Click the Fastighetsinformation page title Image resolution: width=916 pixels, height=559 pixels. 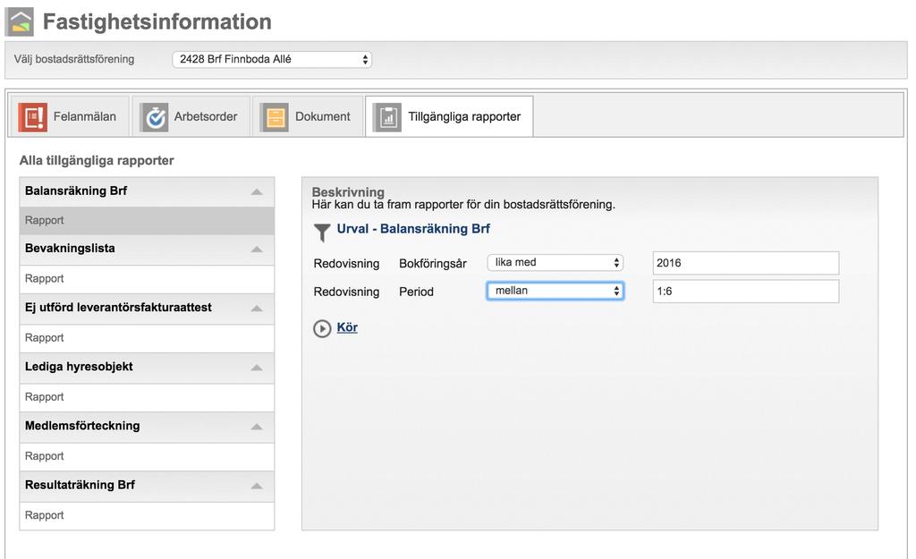click(x=157, y=21)
